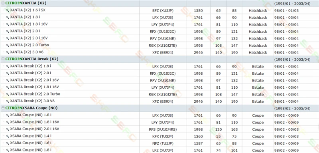The image size is (319, 153).
Task: Click magnifier icon for XANTIA (X2) 1.8 i
Action: pos(8,17)
